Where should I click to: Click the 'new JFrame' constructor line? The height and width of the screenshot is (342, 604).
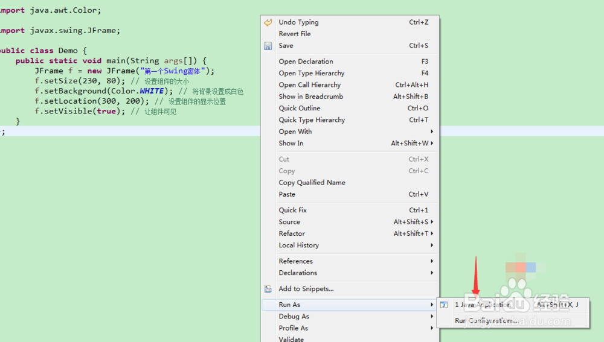[124, 71]
